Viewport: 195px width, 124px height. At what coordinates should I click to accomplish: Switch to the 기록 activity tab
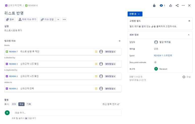coord(29,104)
